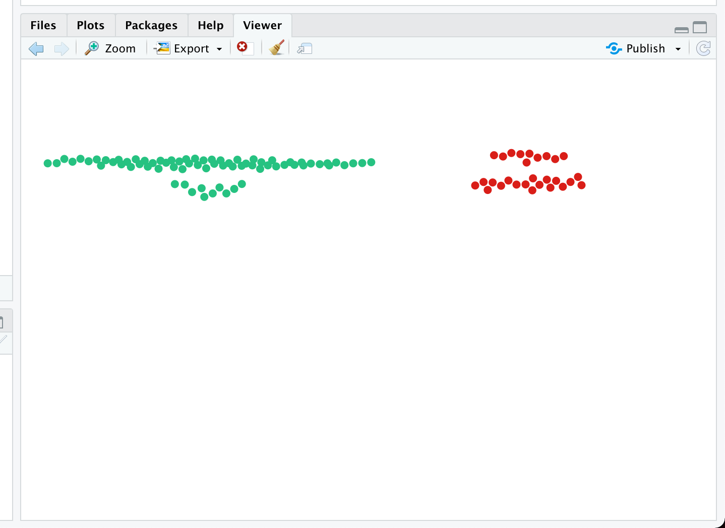Select the Files tab
This screenshot has width=725, height=528.
point(43,25)
